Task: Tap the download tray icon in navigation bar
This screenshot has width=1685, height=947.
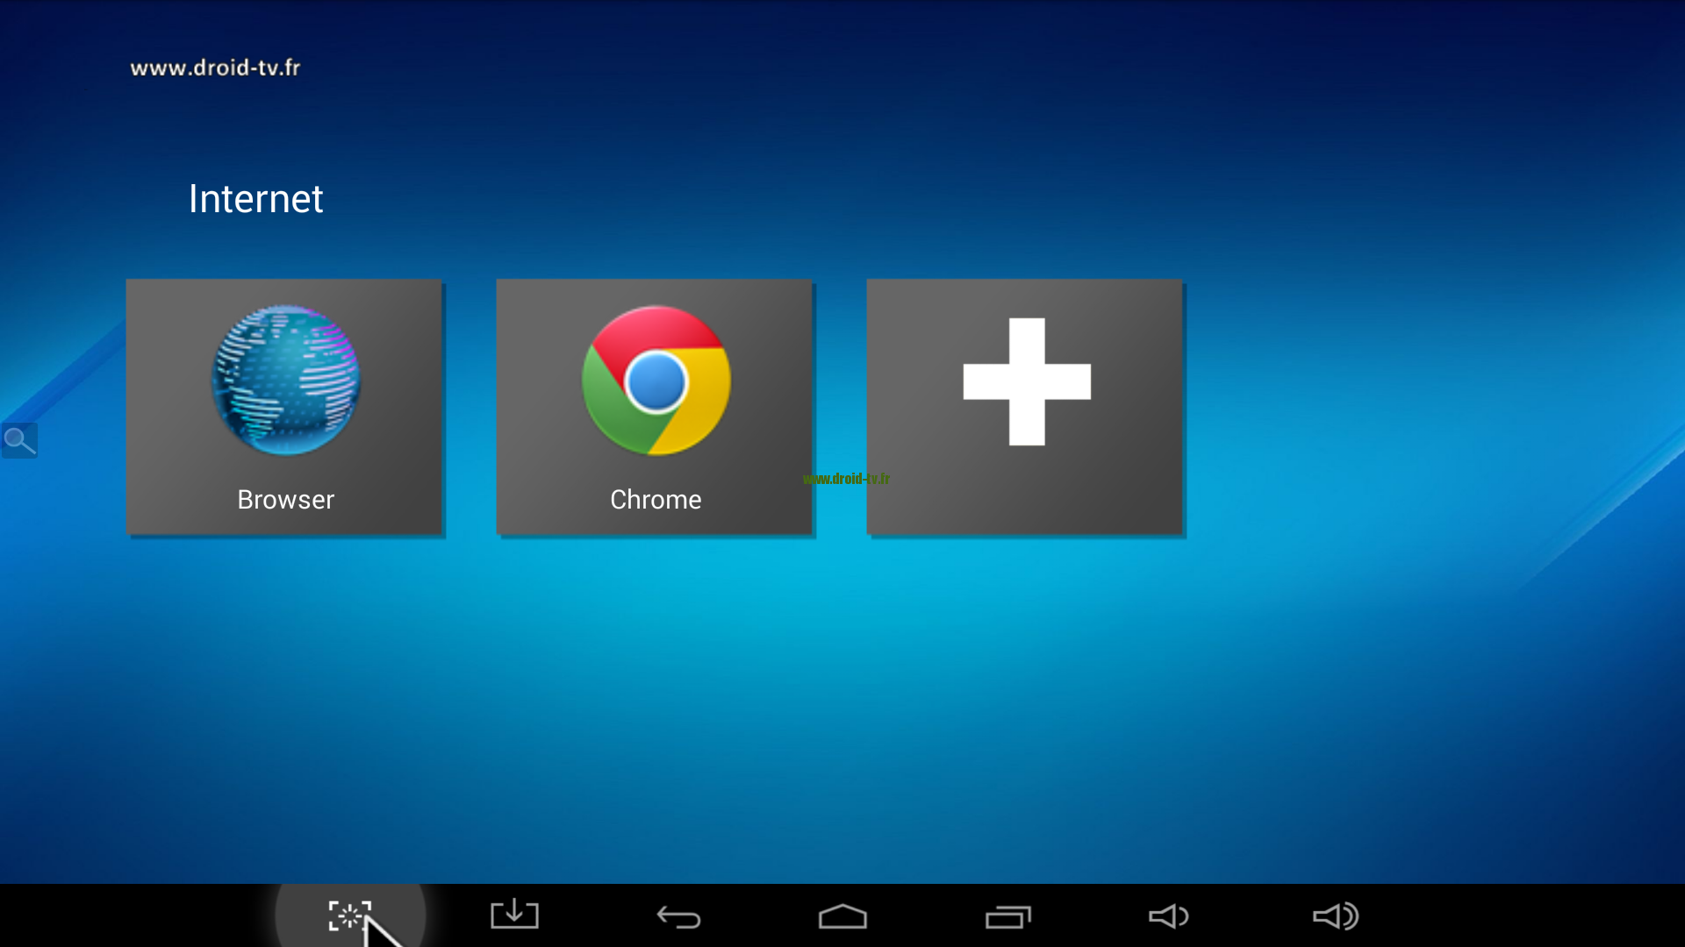Action: coord(514,915)
